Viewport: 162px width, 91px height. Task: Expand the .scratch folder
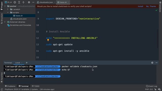pos(8,9)
